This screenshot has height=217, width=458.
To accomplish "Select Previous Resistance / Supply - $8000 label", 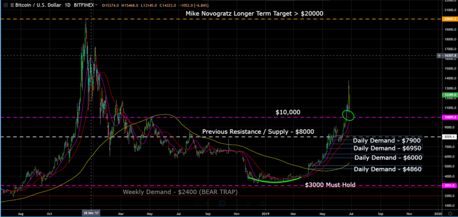I will click(x=258, y=131).
